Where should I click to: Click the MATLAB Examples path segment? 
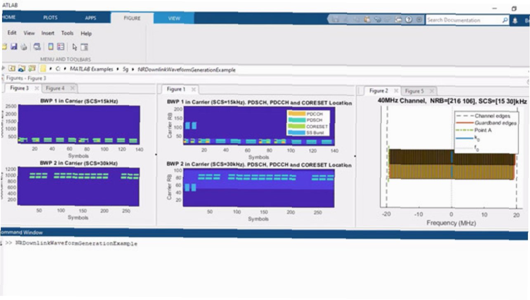(x=91, y=69)
